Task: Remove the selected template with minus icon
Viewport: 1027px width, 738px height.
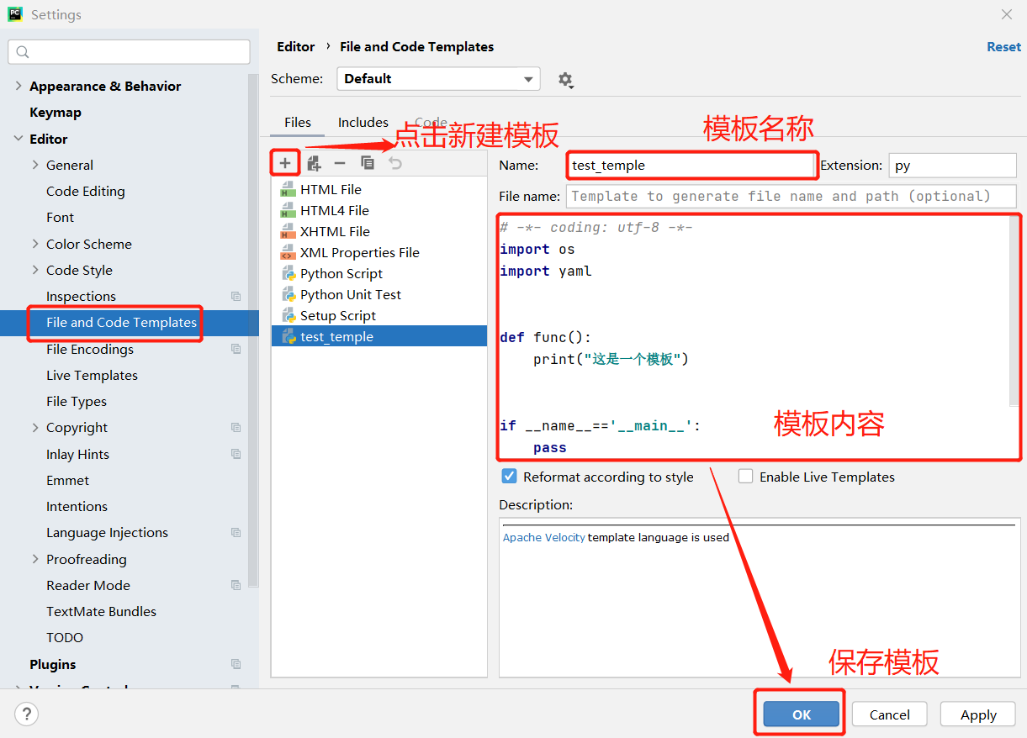Action: point(340,163)
